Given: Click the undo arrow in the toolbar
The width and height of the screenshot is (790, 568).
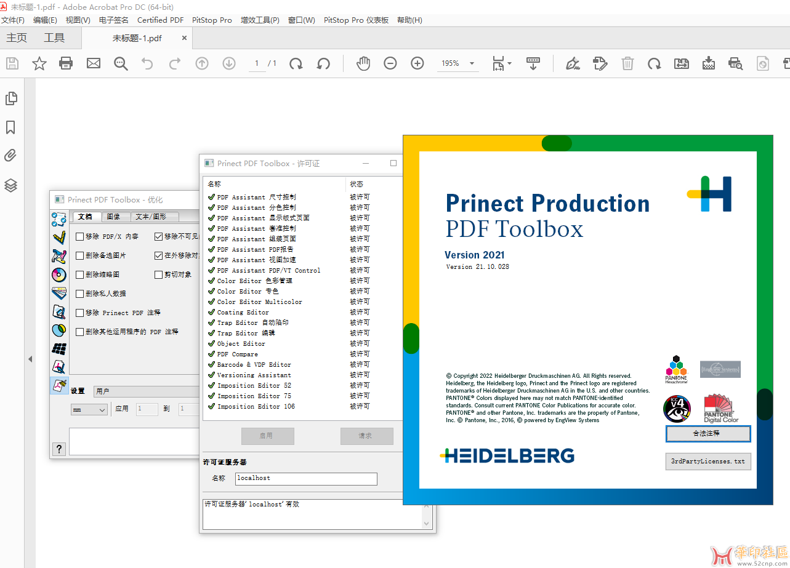Looking at the screenshot, I should 147,63.
